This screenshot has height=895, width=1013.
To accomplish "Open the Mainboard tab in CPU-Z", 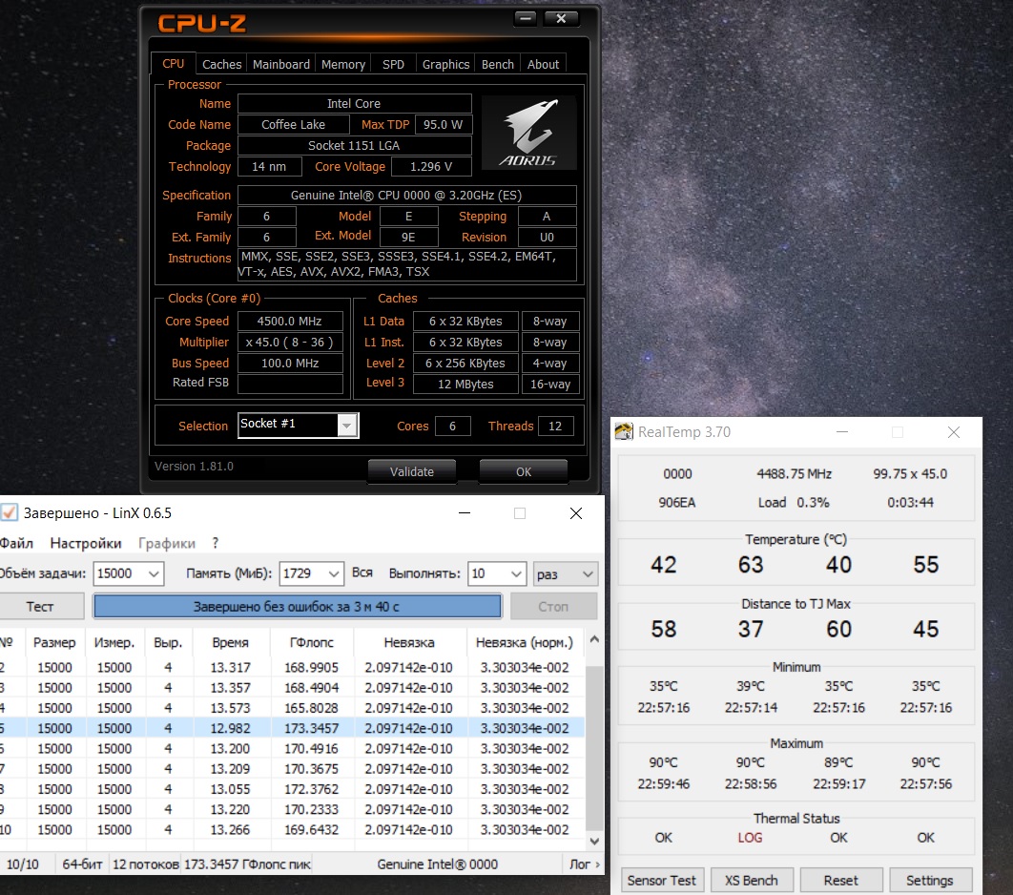I will (281, 64).
